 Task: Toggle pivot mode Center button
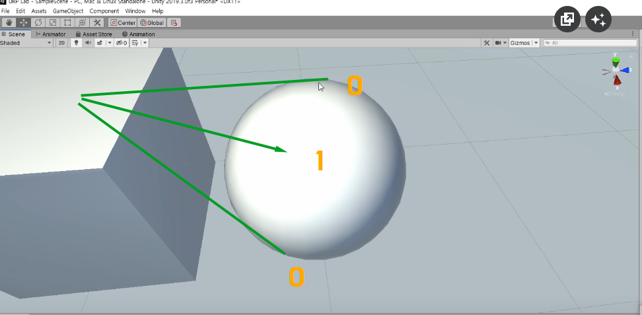(x=123, y=22)
